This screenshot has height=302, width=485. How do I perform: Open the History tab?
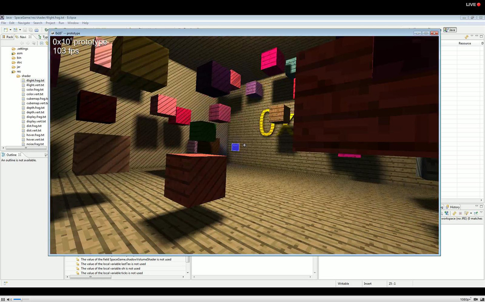coord(453,207)
